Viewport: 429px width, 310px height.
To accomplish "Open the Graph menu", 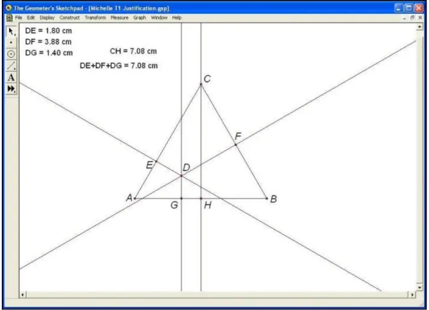I will point(139,17).
